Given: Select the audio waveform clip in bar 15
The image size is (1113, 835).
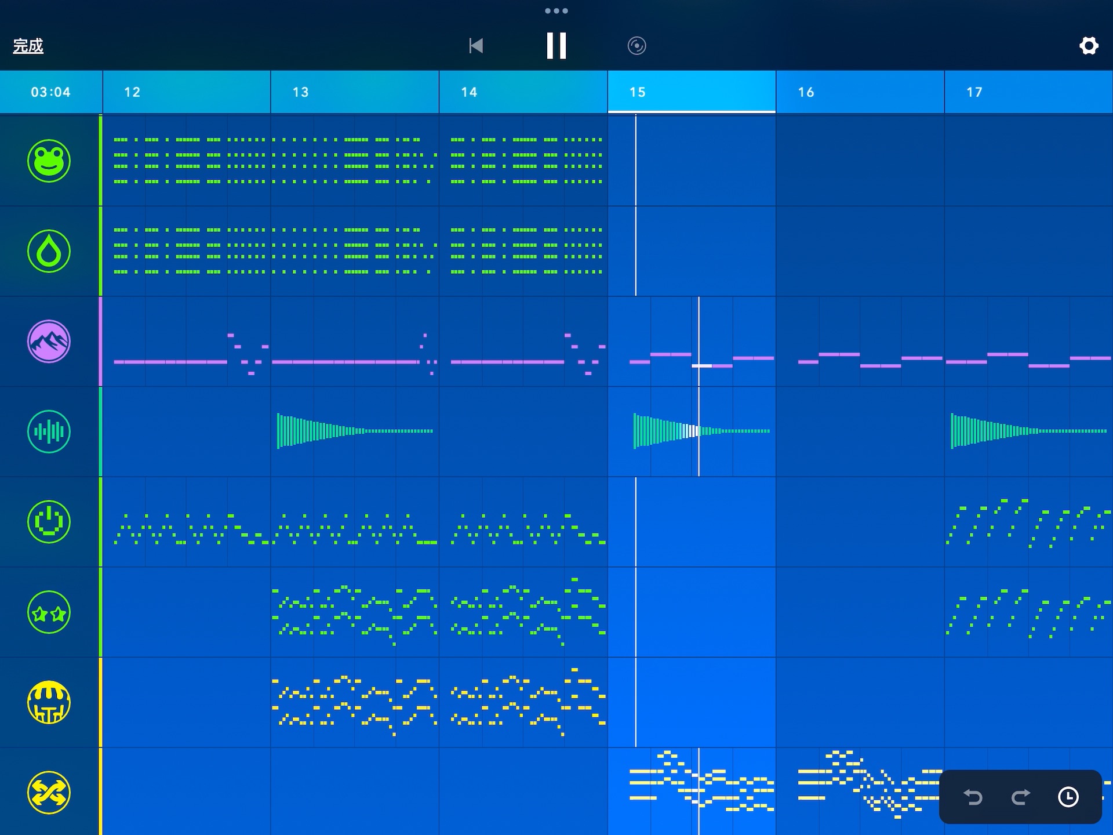Looking at the screenshot, I should (692, 431).
